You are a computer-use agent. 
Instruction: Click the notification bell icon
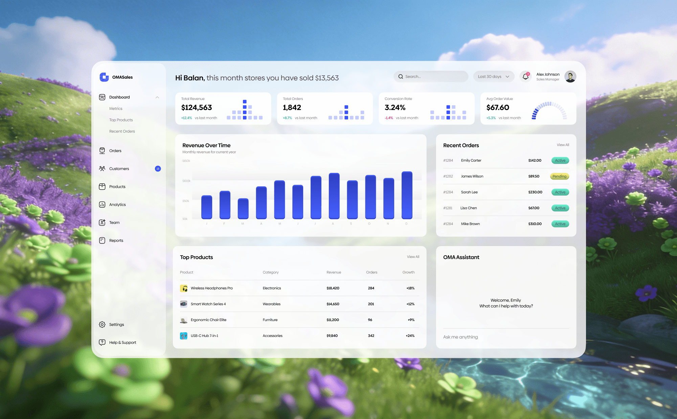click(525, 77)
